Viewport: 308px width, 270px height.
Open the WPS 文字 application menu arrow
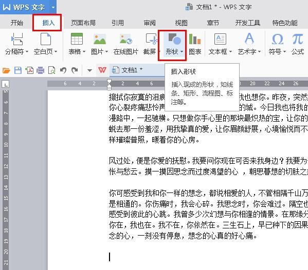(x=53, y=7)
